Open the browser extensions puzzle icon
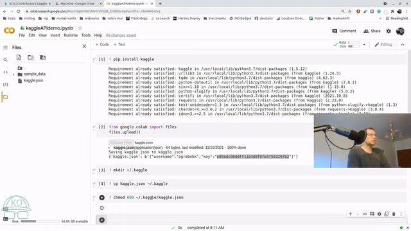This screenshot has width=411, height=231. coord(392,12)
